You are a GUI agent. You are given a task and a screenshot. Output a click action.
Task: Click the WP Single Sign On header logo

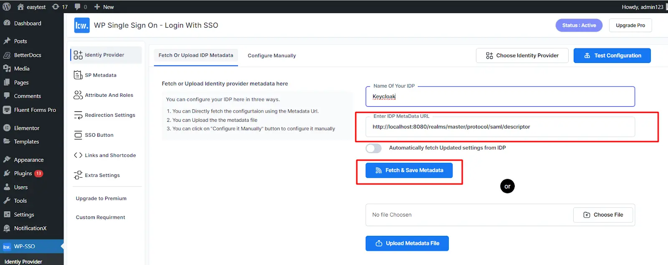click(82, 25)
